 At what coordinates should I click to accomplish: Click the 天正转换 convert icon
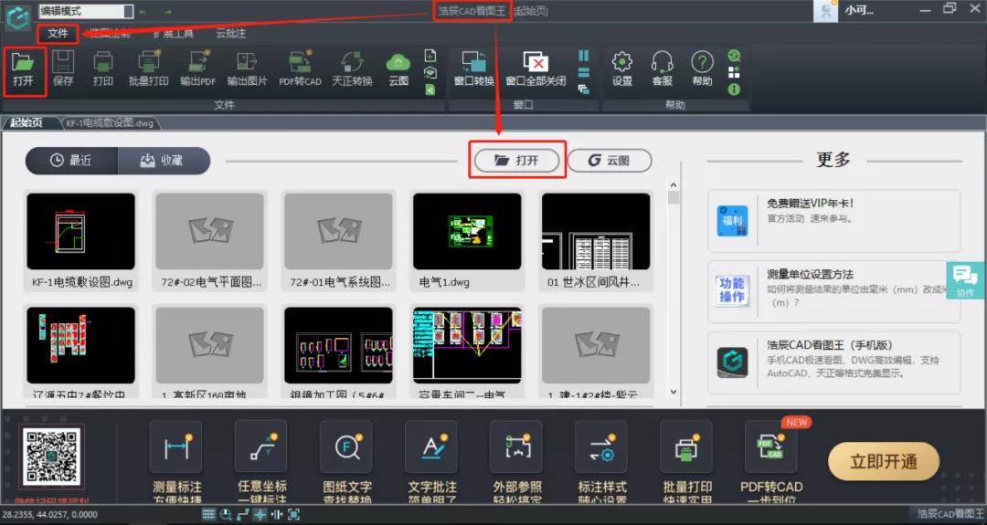[352, 68]
